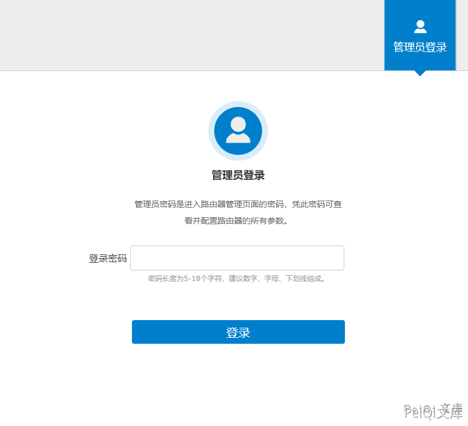
Task: Click the light blue ring around the avatar
Action: (x=211, y=131)
